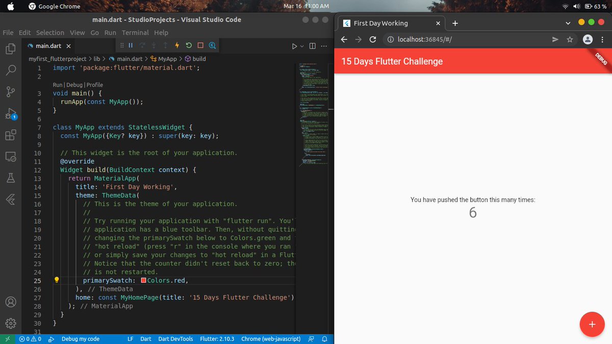This screenshot has width=612, height=344.
Task: Click MyApp class breadcrumb
Action: click(x=163, y=59)
